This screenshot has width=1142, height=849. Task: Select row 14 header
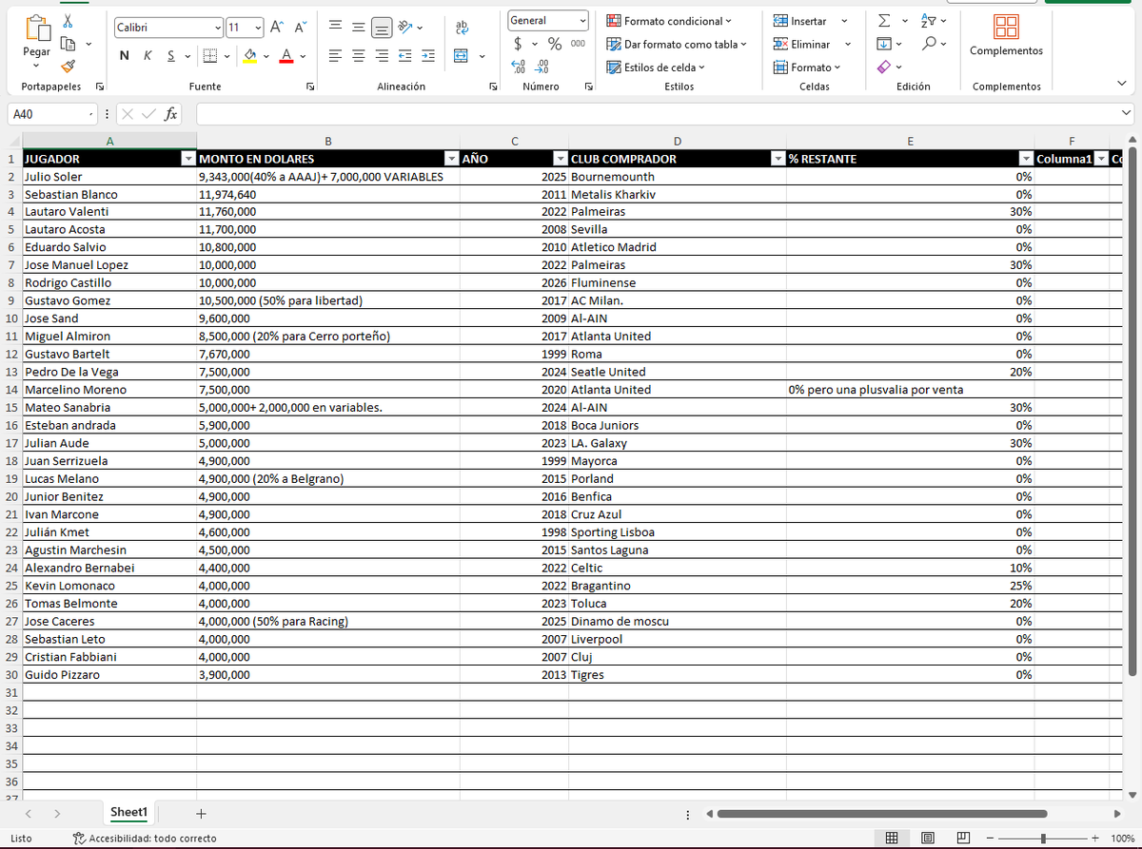tap(10, 390)
